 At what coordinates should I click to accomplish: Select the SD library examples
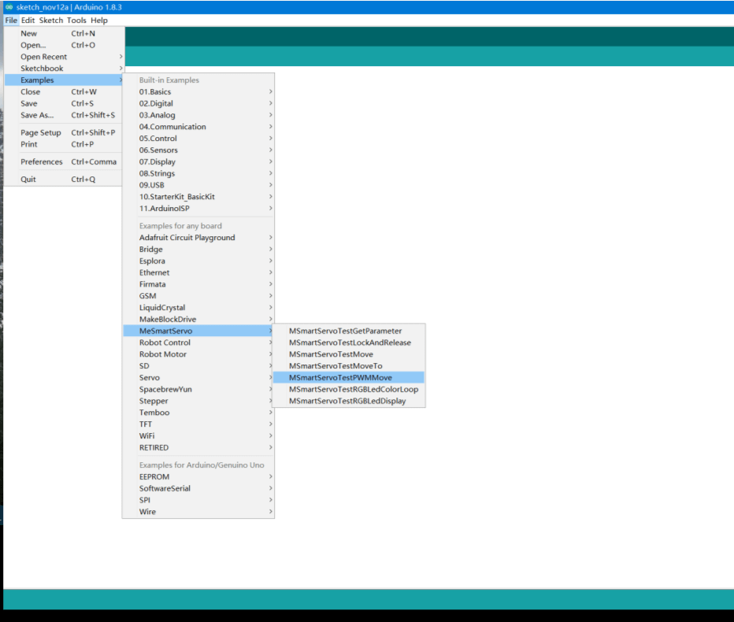click(198, 366)
